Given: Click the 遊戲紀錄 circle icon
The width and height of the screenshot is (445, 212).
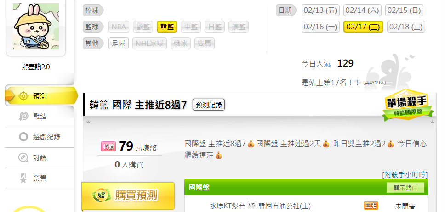Looking at the screenshot, I should click(x=23, y=137).
